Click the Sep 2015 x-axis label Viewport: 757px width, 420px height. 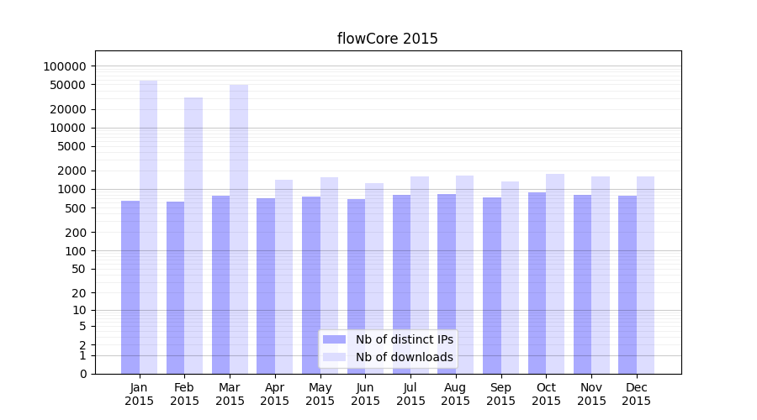click(500, 394)
